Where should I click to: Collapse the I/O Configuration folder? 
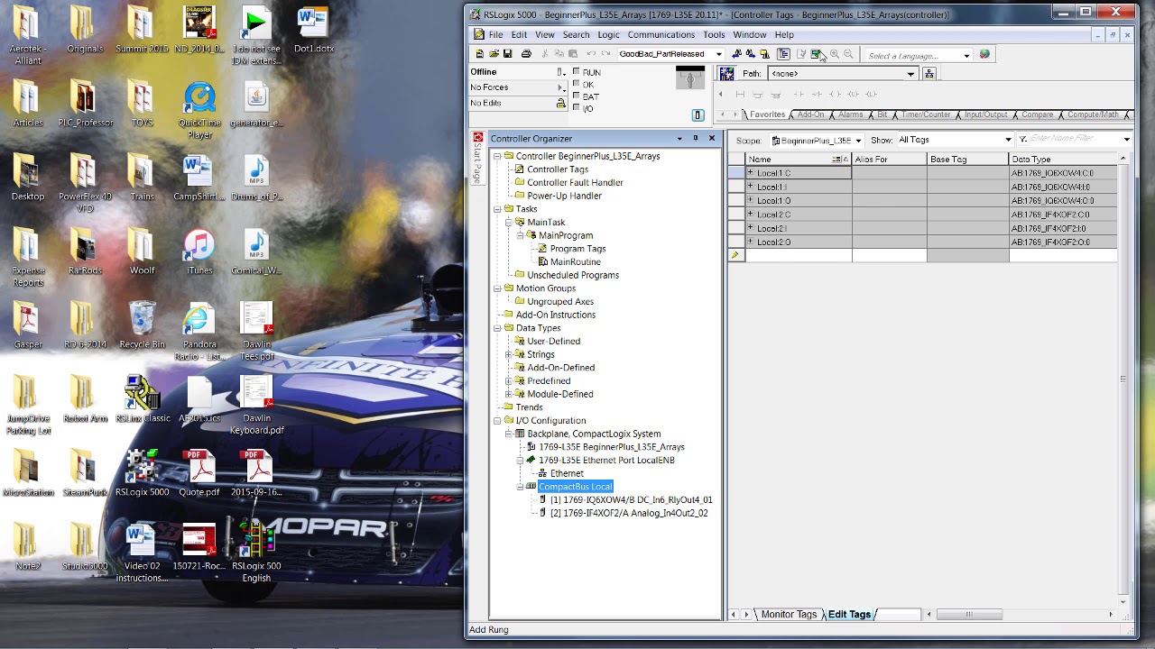(x=496, y=420)
